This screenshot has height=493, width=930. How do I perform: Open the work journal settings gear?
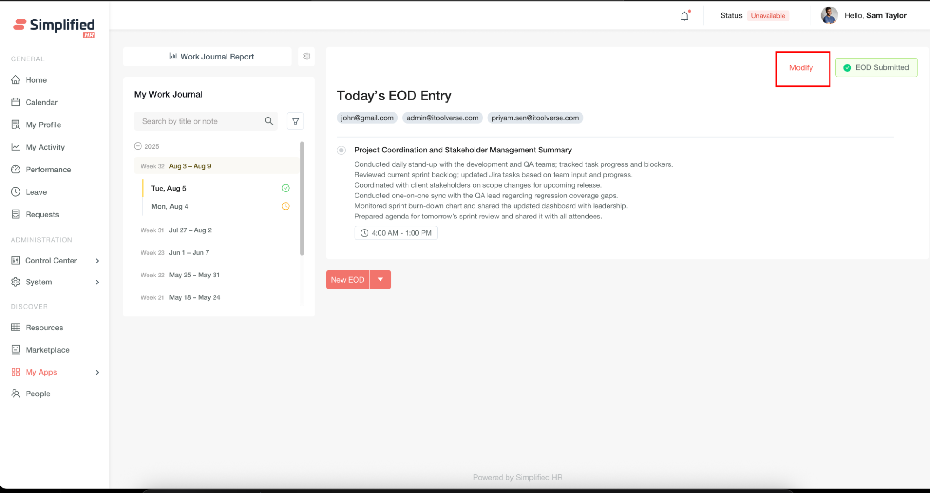pos(307,56)
